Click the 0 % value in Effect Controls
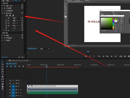130x98 pixels. click(x=13, y=30)
